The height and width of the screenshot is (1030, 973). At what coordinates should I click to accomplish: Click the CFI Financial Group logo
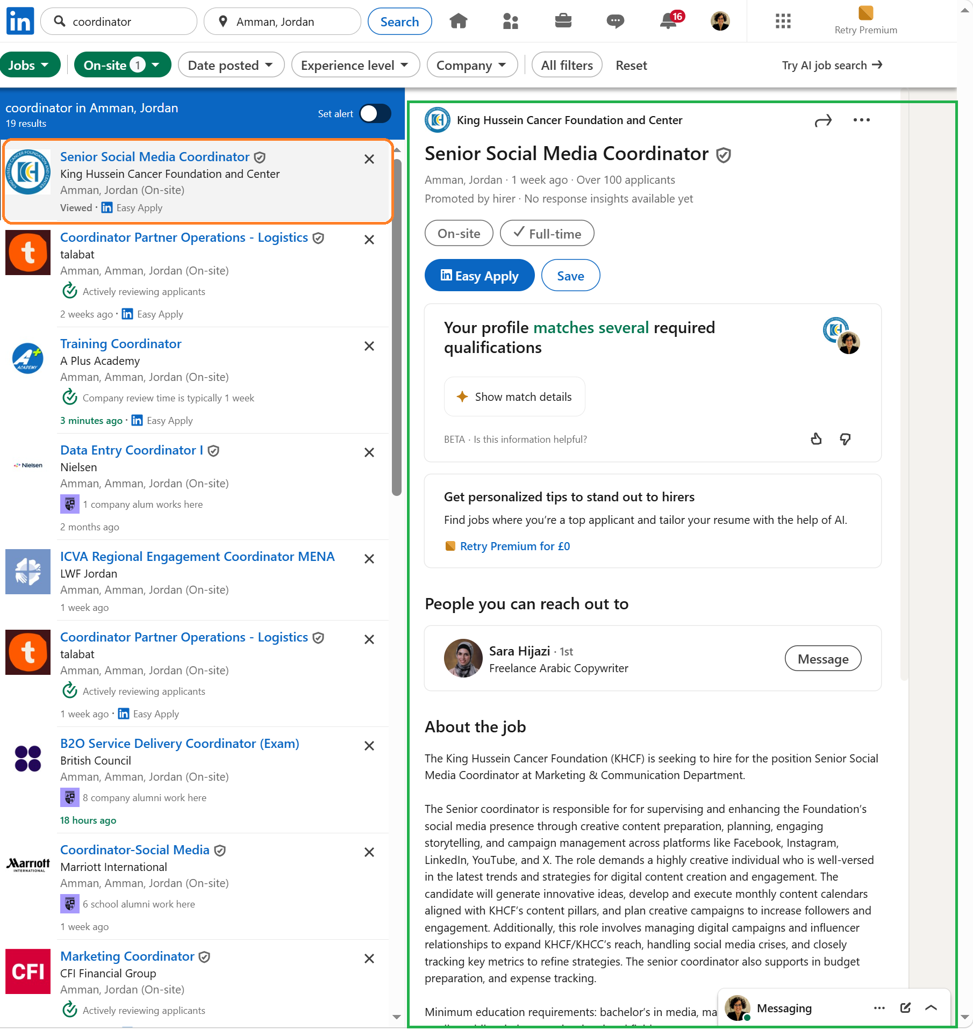click(28, 971)
